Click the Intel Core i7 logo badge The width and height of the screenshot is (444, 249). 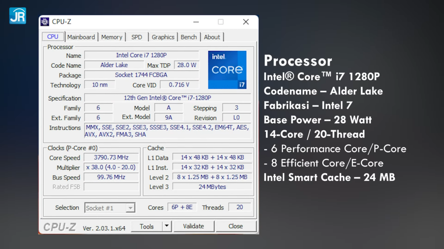227,70
